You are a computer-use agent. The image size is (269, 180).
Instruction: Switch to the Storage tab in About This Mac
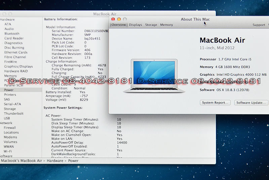[151, 25]
